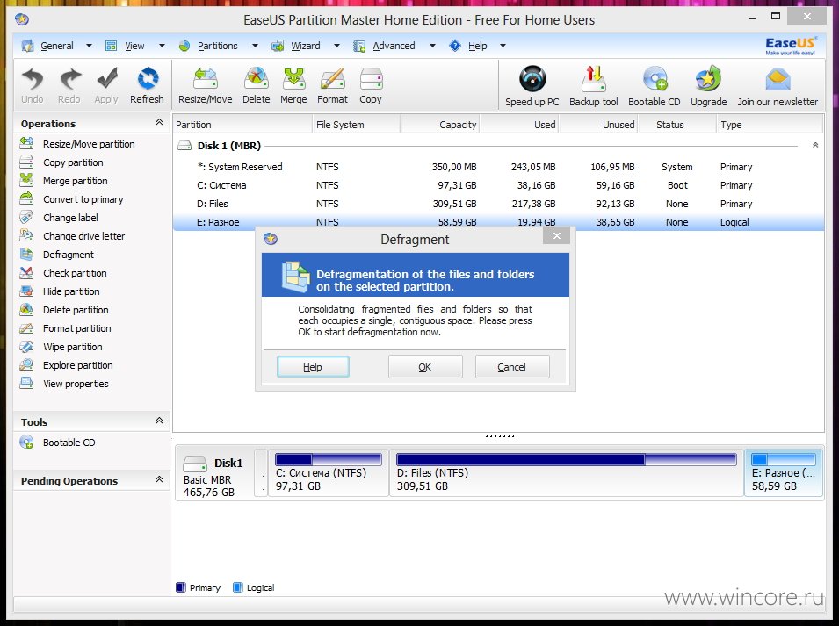This screenshot has width=839, height=626.
Task: Click the Undo toolbar icon
Action: click(33, 85)
